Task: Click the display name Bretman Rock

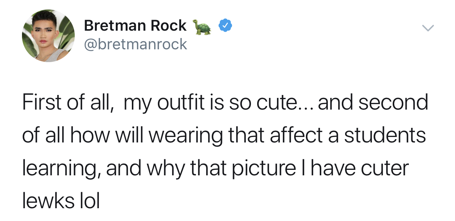Action: tap(135, 26)
